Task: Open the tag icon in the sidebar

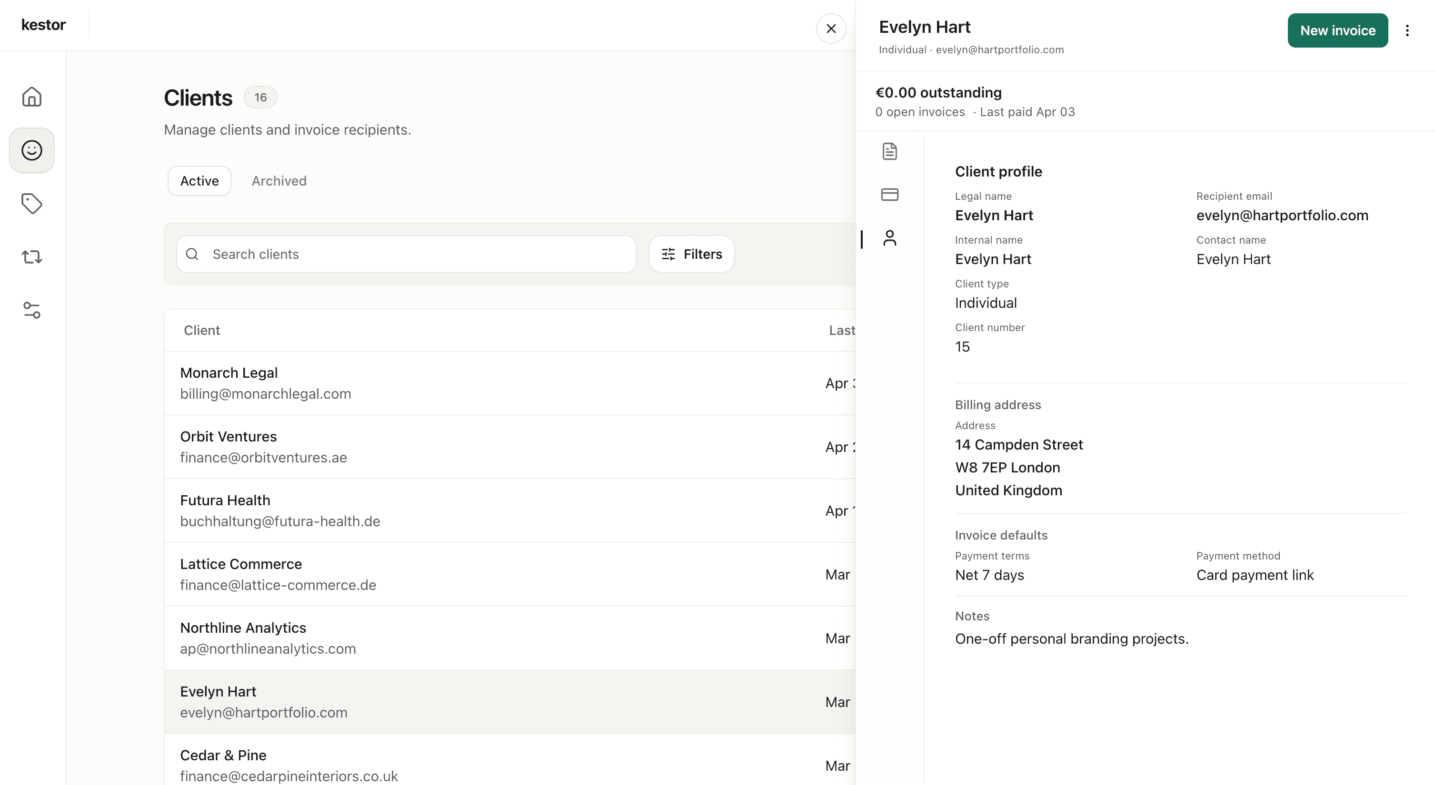Action: coord(31,203)
